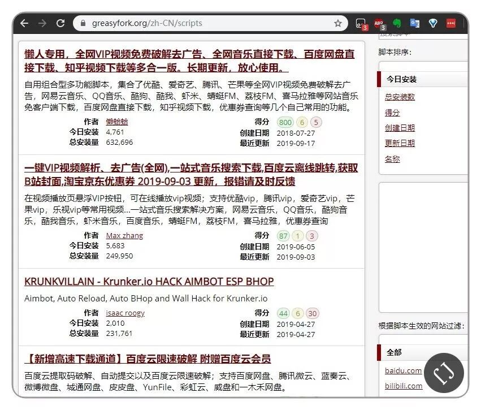481x410 pixels.
Task: Click the 脚本排序 heading label
Action: click(395, 52)
